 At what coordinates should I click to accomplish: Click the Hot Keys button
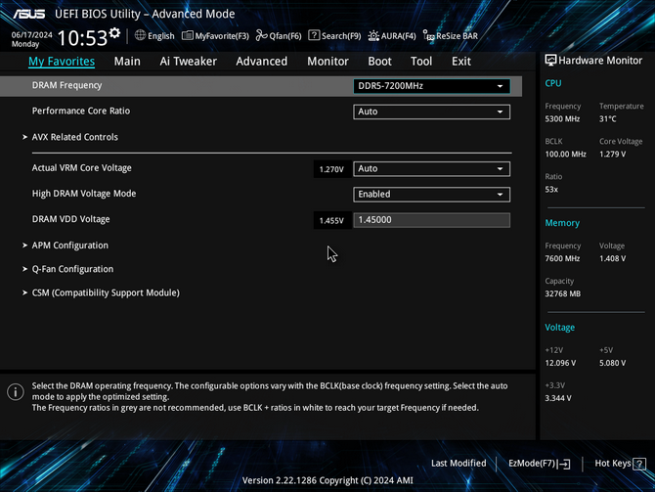(621, 464)
